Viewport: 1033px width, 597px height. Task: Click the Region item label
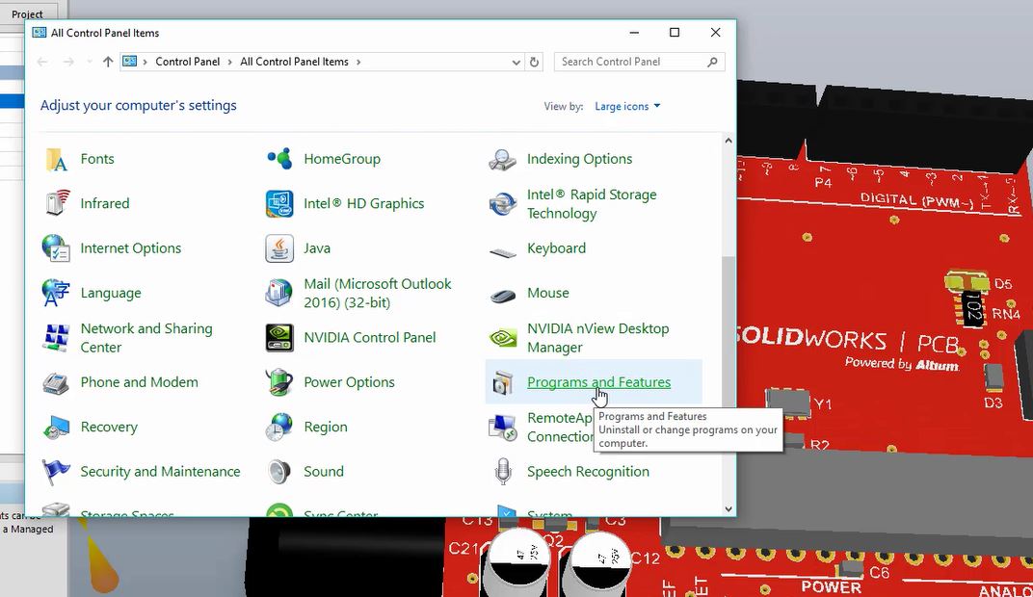[326, 428]
